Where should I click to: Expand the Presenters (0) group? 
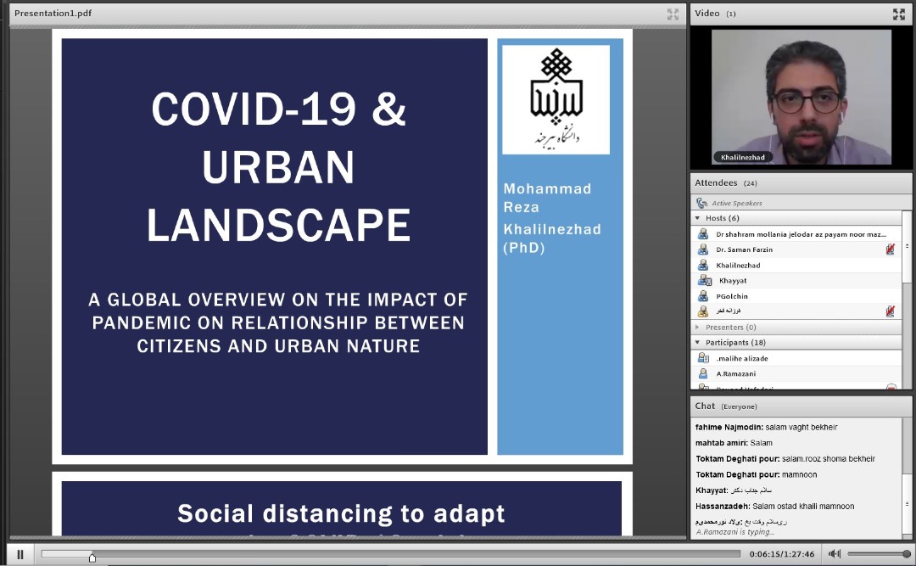click(697, 327)
